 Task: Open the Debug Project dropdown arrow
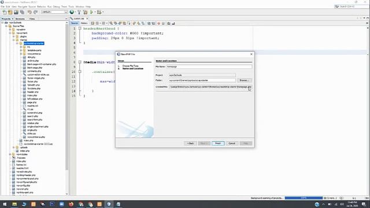103,12
